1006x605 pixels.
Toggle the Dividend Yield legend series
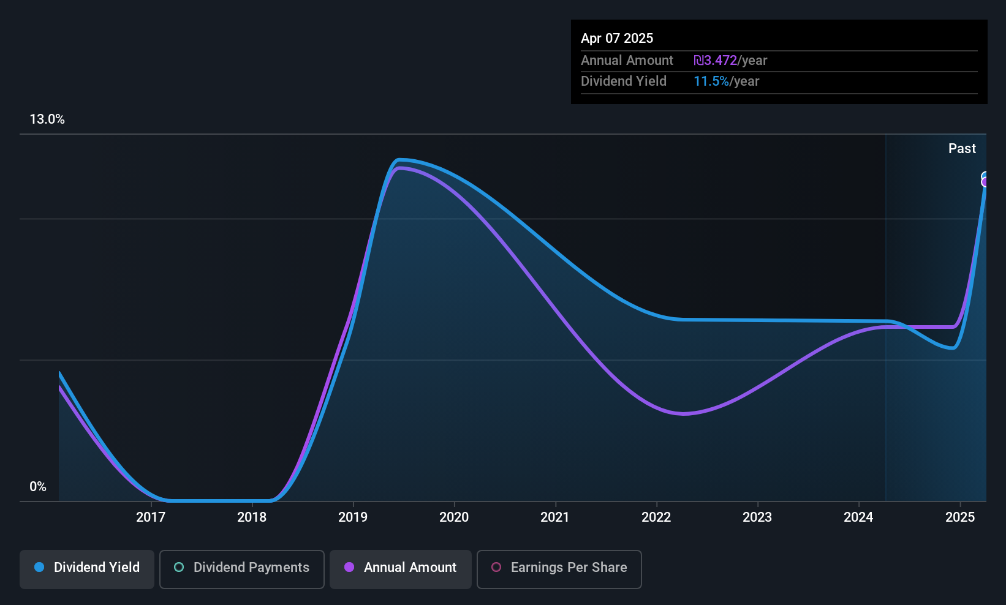pos(87,569)
